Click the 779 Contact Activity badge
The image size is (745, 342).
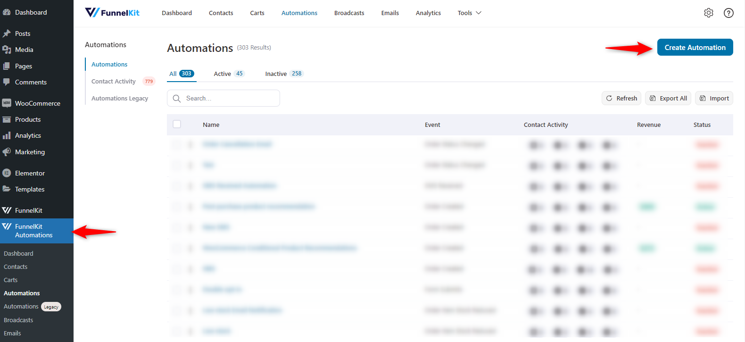pos(149,81)
